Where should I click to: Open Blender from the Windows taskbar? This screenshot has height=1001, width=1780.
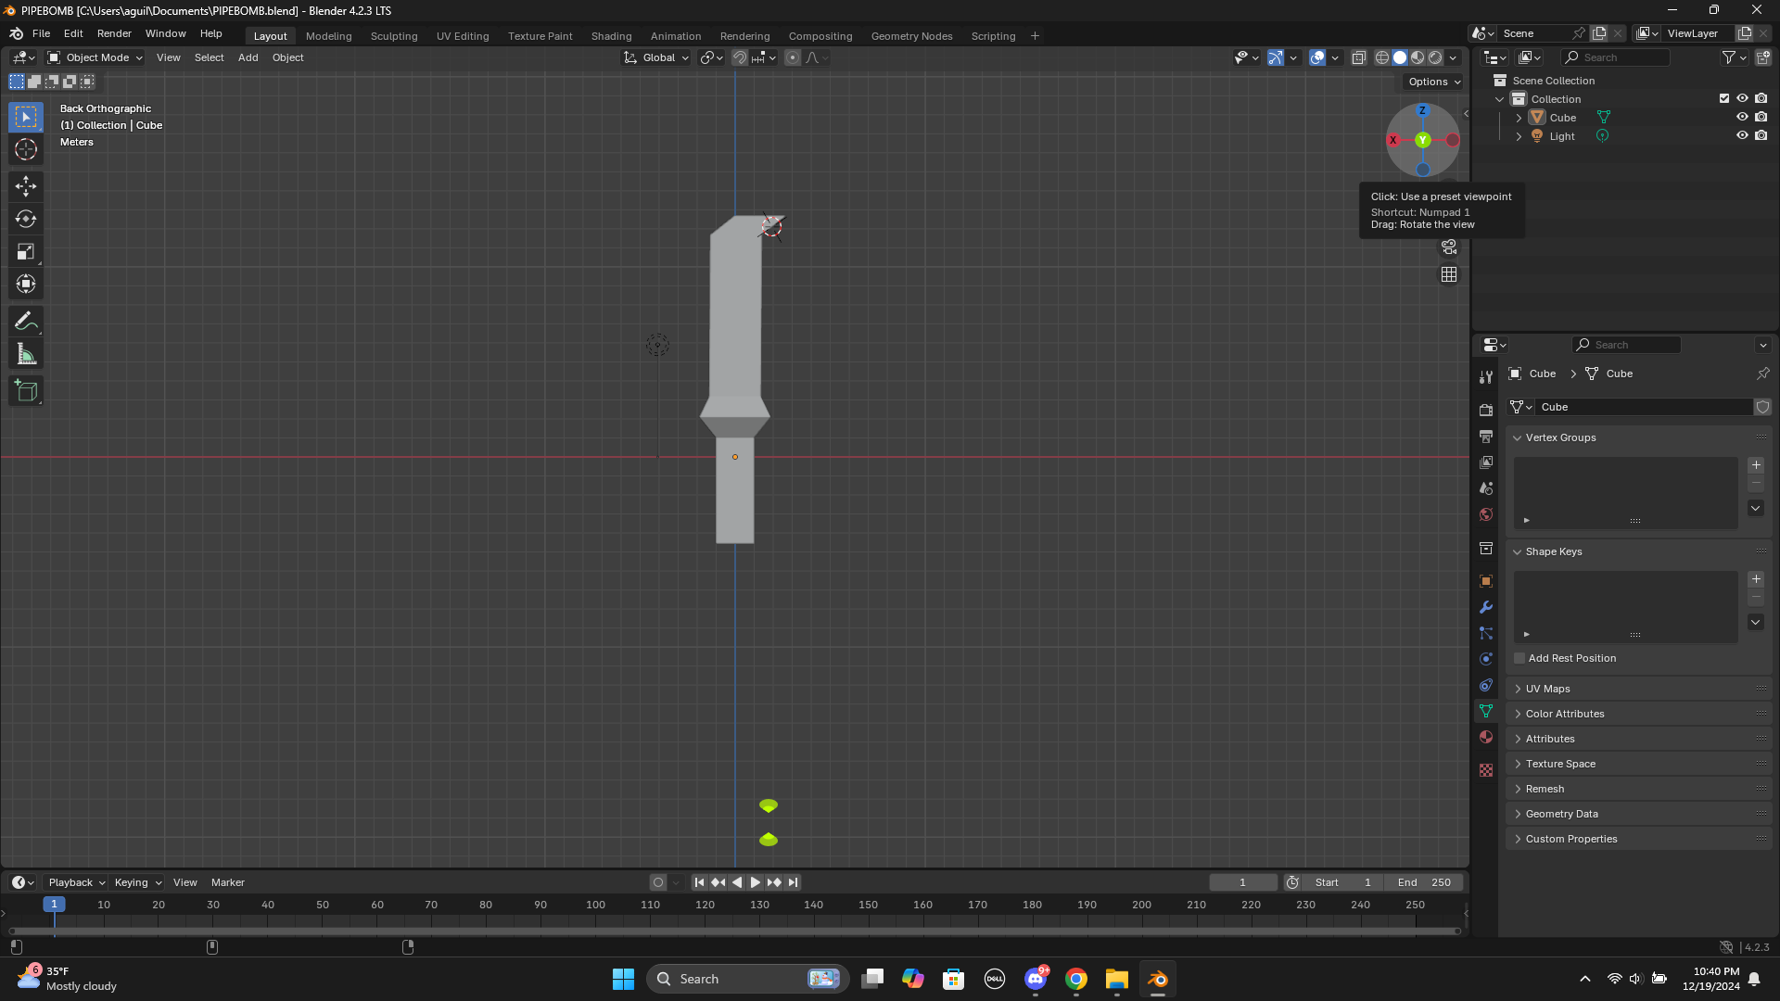[x=1158, y=979]
